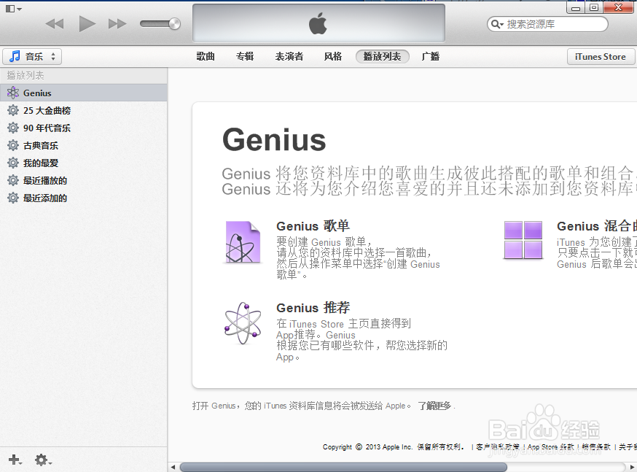Open the 25 大金曲榜 smart playlist
This screenshot has width=637, height=472.
[x=84, y=110]
